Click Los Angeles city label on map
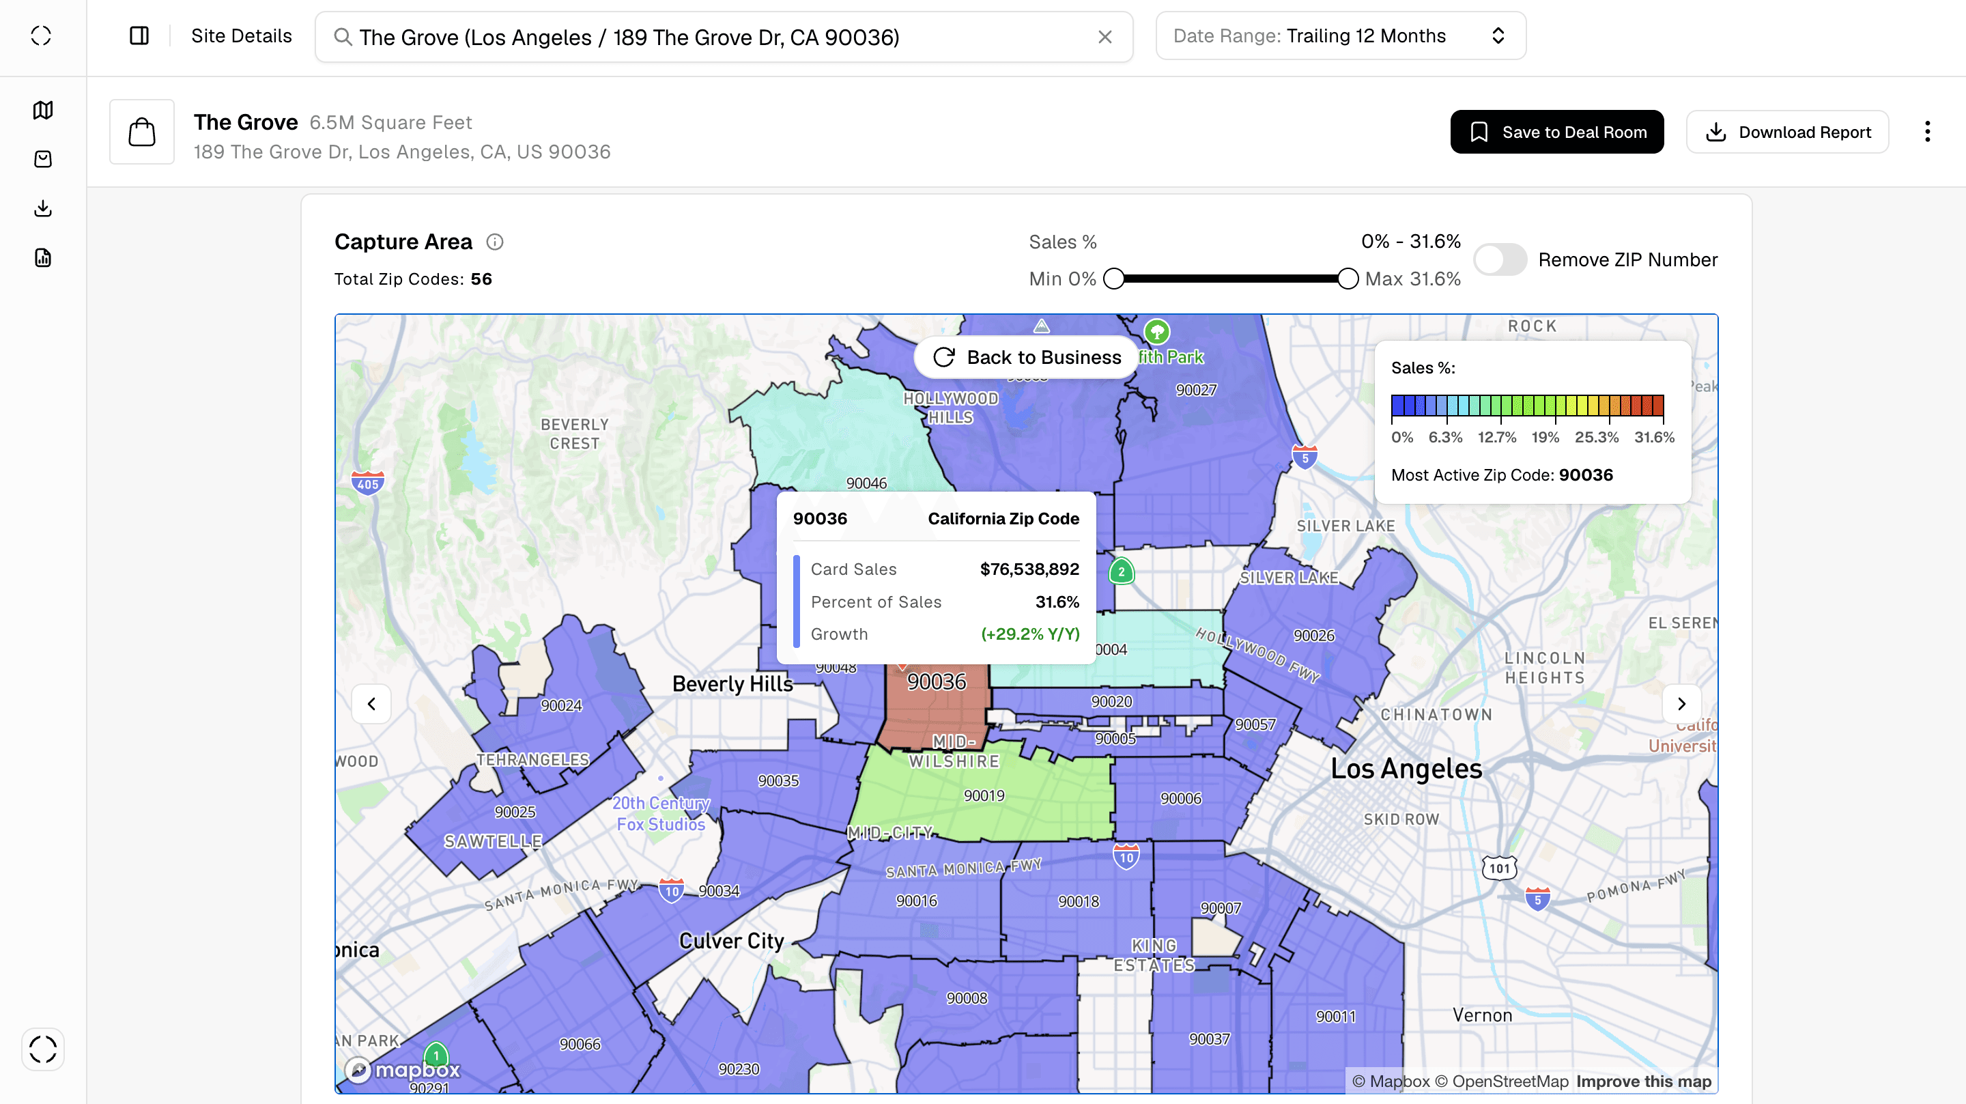This screenshot has width=1966, height=1104. point(1406,768)
